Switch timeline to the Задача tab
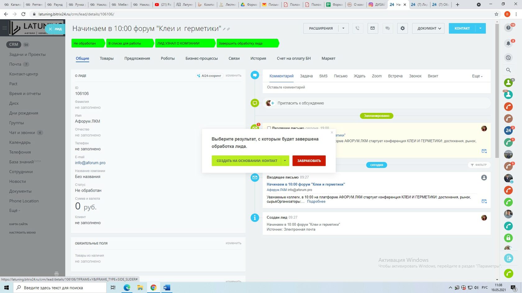This screenshot has width=522, height=293. (x=306, y=76)
